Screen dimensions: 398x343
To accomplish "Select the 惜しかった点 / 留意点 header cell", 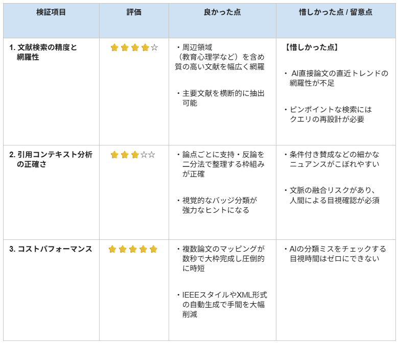I will 336,20.
